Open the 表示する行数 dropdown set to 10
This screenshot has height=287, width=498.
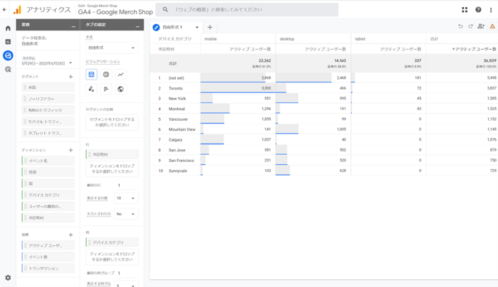point(126,198)
